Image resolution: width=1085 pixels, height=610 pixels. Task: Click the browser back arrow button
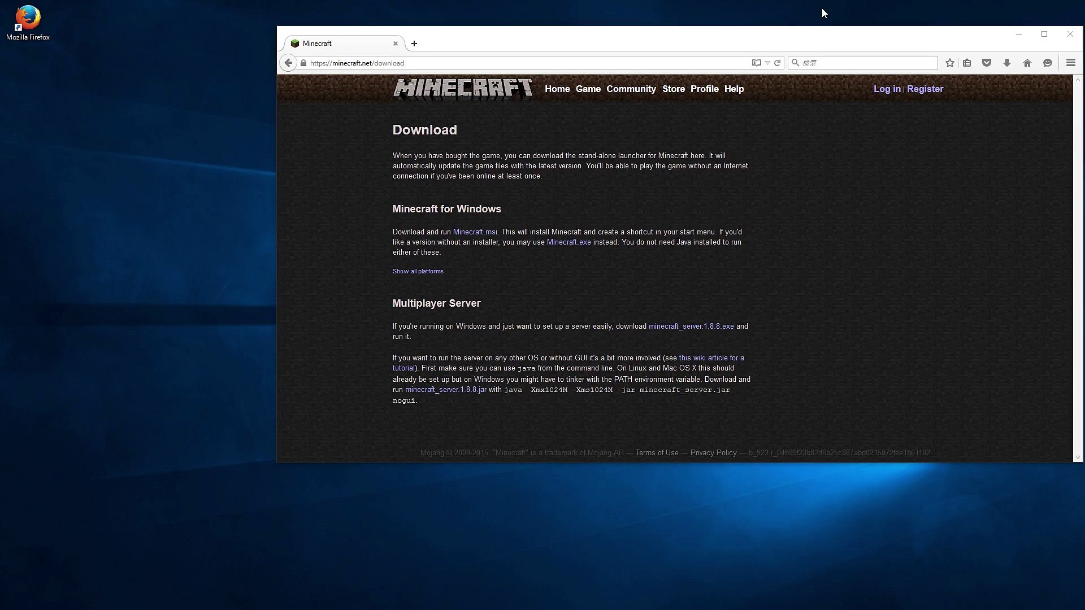pos(288,63)
